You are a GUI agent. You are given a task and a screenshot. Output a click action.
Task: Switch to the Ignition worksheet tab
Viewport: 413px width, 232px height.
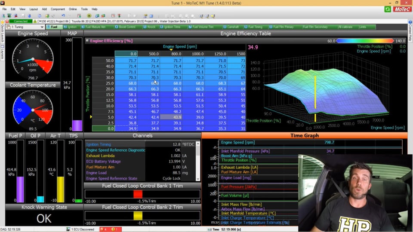tap(71, 27)
